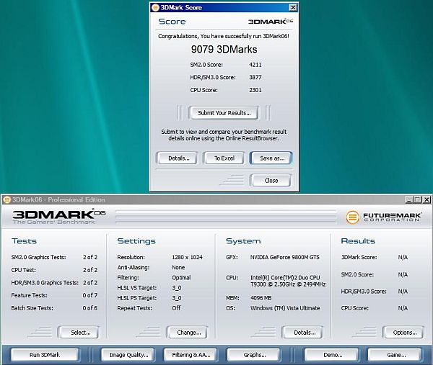Open the Graphs tool
433x365 pixels.
pos(254,355)
